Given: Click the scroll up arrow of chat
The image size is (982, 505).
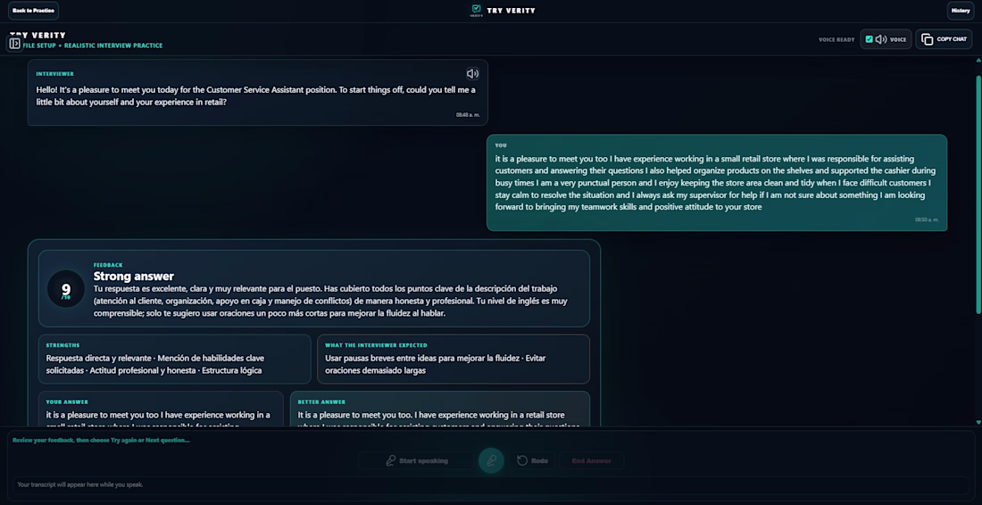Looking at the screenshot, I should pyautogui.click(x=978, y=61).
